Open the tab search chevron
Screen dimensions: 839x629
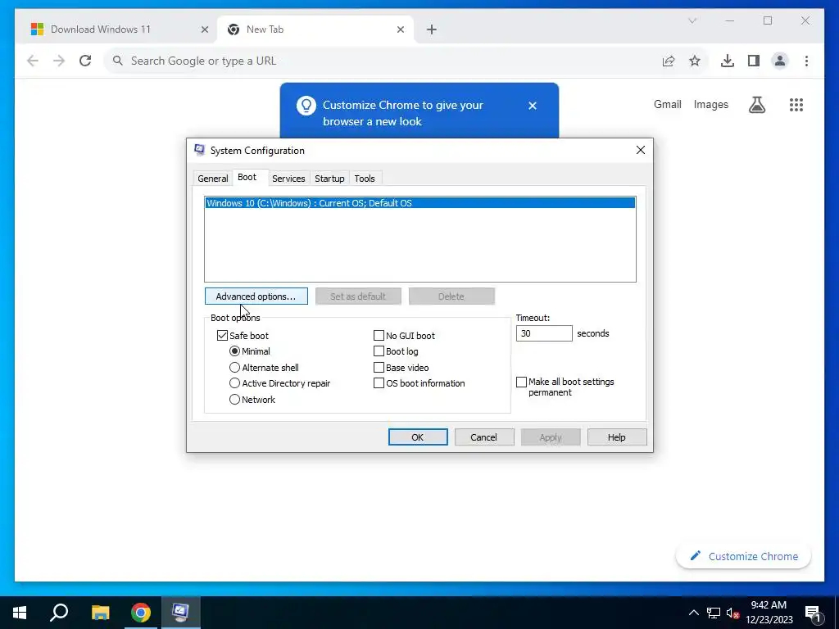(692, 20)
